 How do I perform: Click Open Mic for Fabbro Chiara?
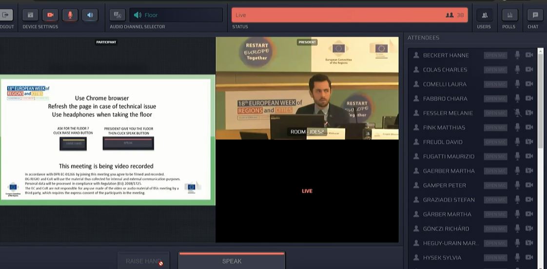(495, 99)
